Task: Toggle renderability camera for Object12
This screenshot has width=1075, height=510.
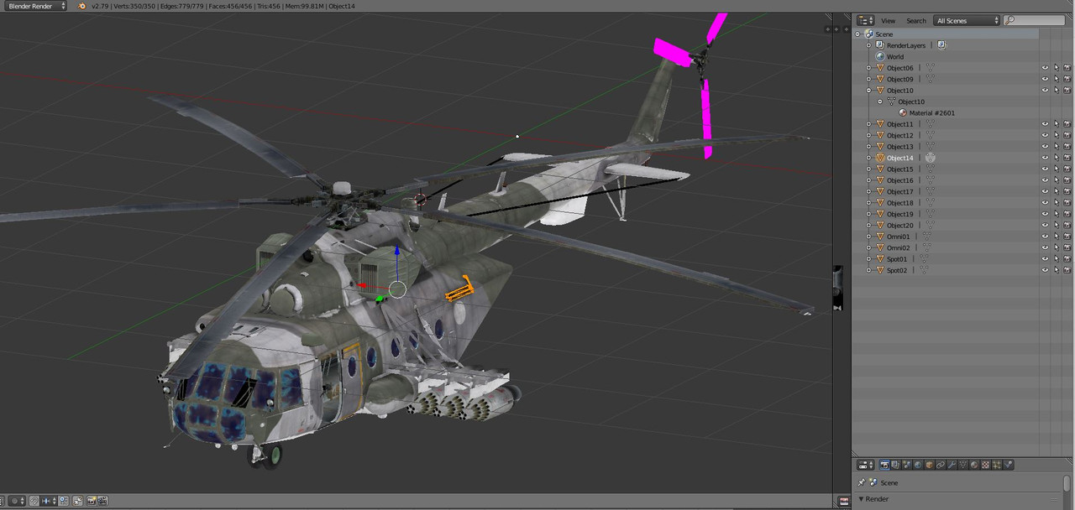Action: coord(1067,135)
